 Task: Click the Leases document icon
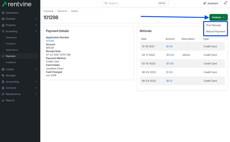tap(3, 69)
